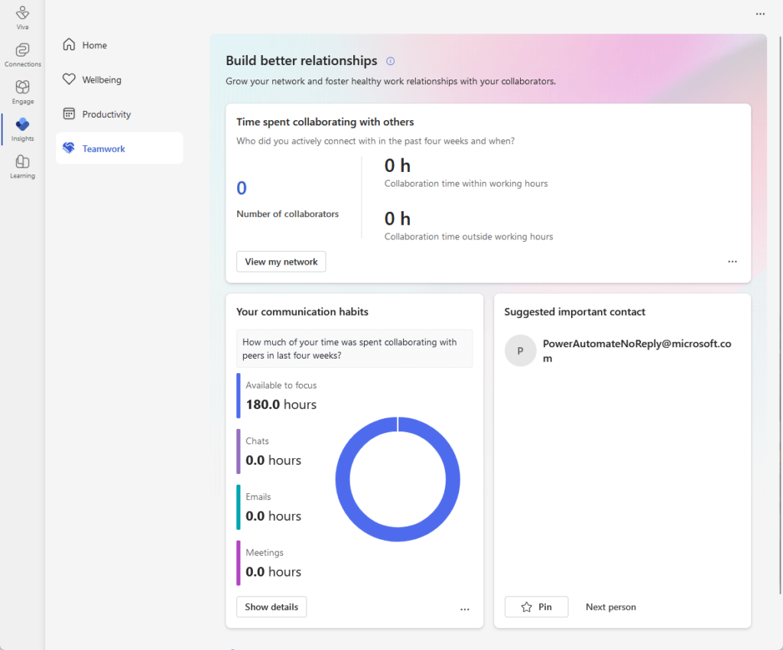Click 'Your communication habits' heading
This screenshot has width=783, height=650.
pos(302,311)
